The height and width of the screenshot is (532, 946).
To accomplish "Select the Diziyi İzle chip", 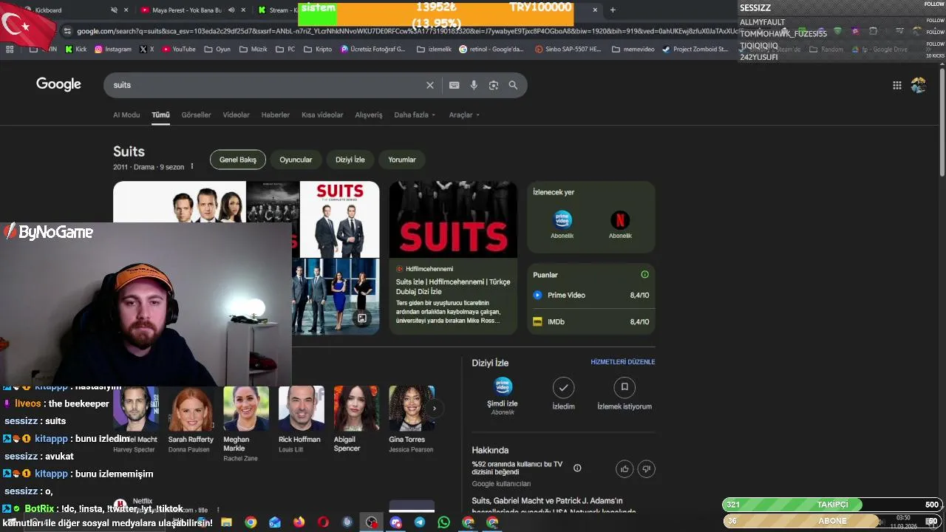I will point(350,160).
